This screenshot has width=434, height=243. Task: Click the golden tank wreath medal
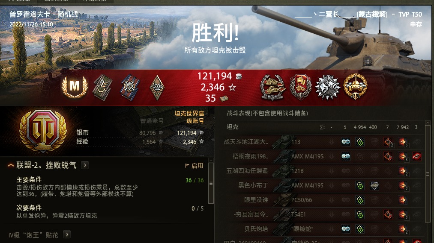tap(355, 87)
